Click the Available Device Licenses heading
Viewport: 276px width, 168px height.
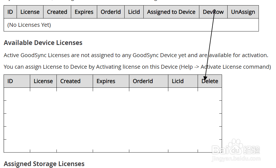[43, 43]
